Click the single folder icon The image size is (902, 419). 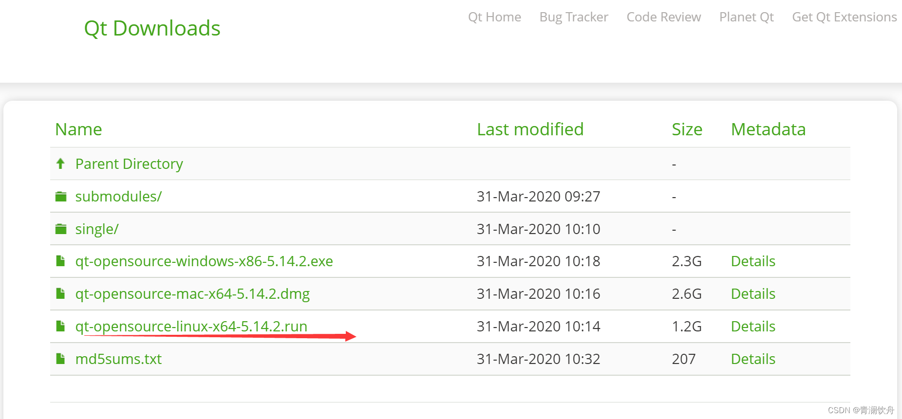pos(61,229)
